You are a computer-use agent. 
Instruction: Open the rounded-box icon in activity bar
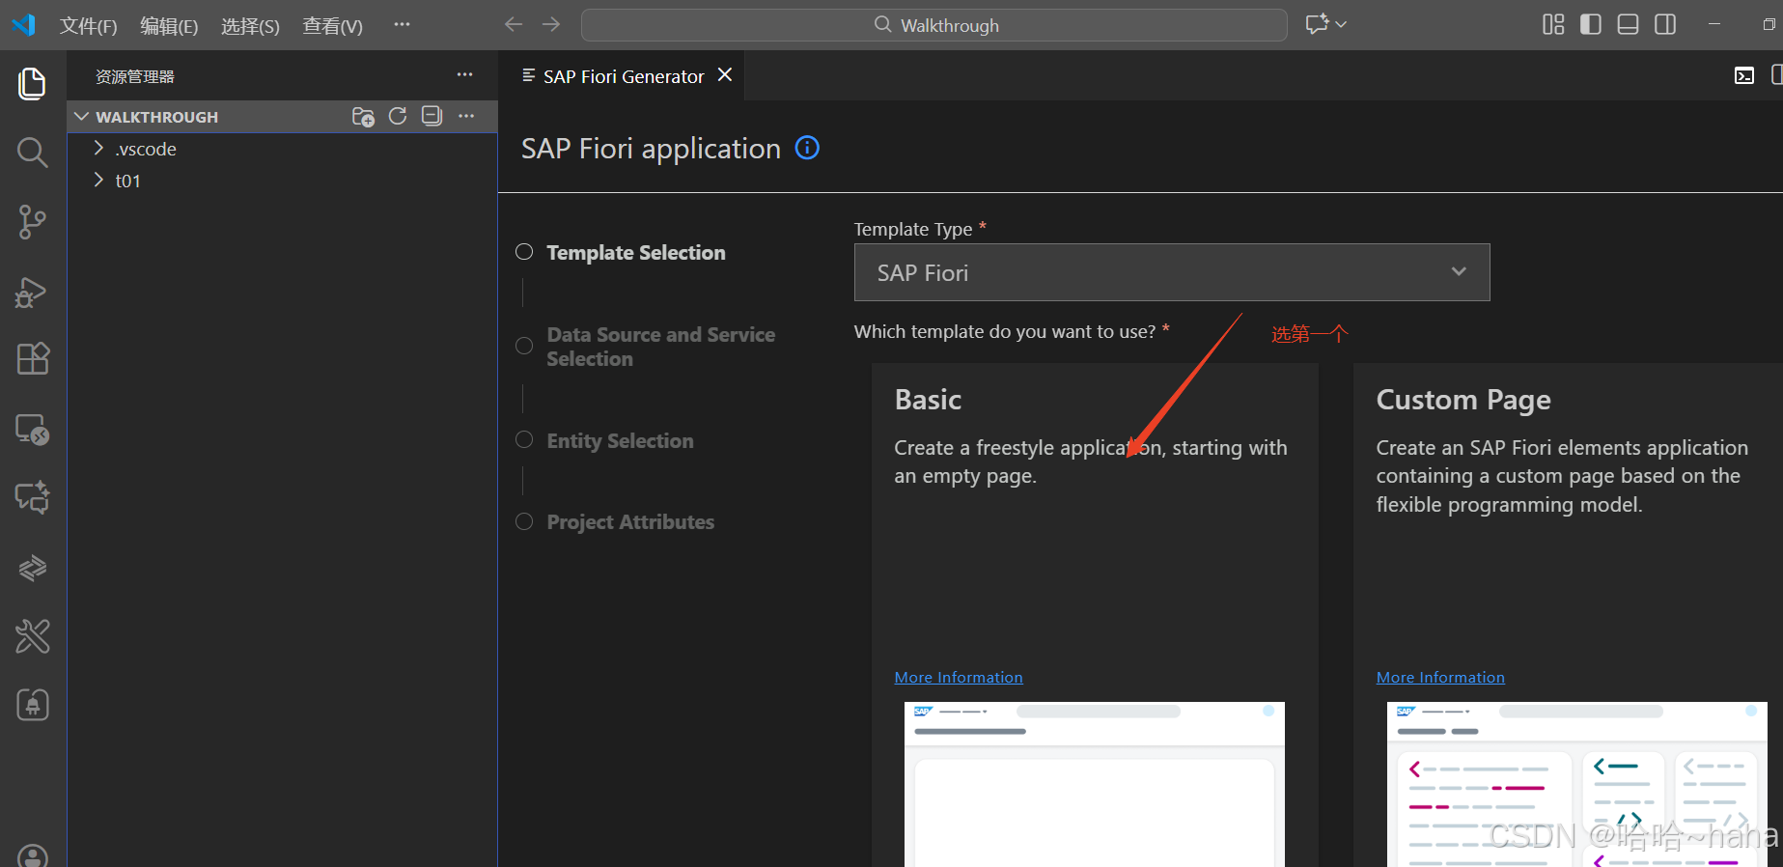coord(32,705)
